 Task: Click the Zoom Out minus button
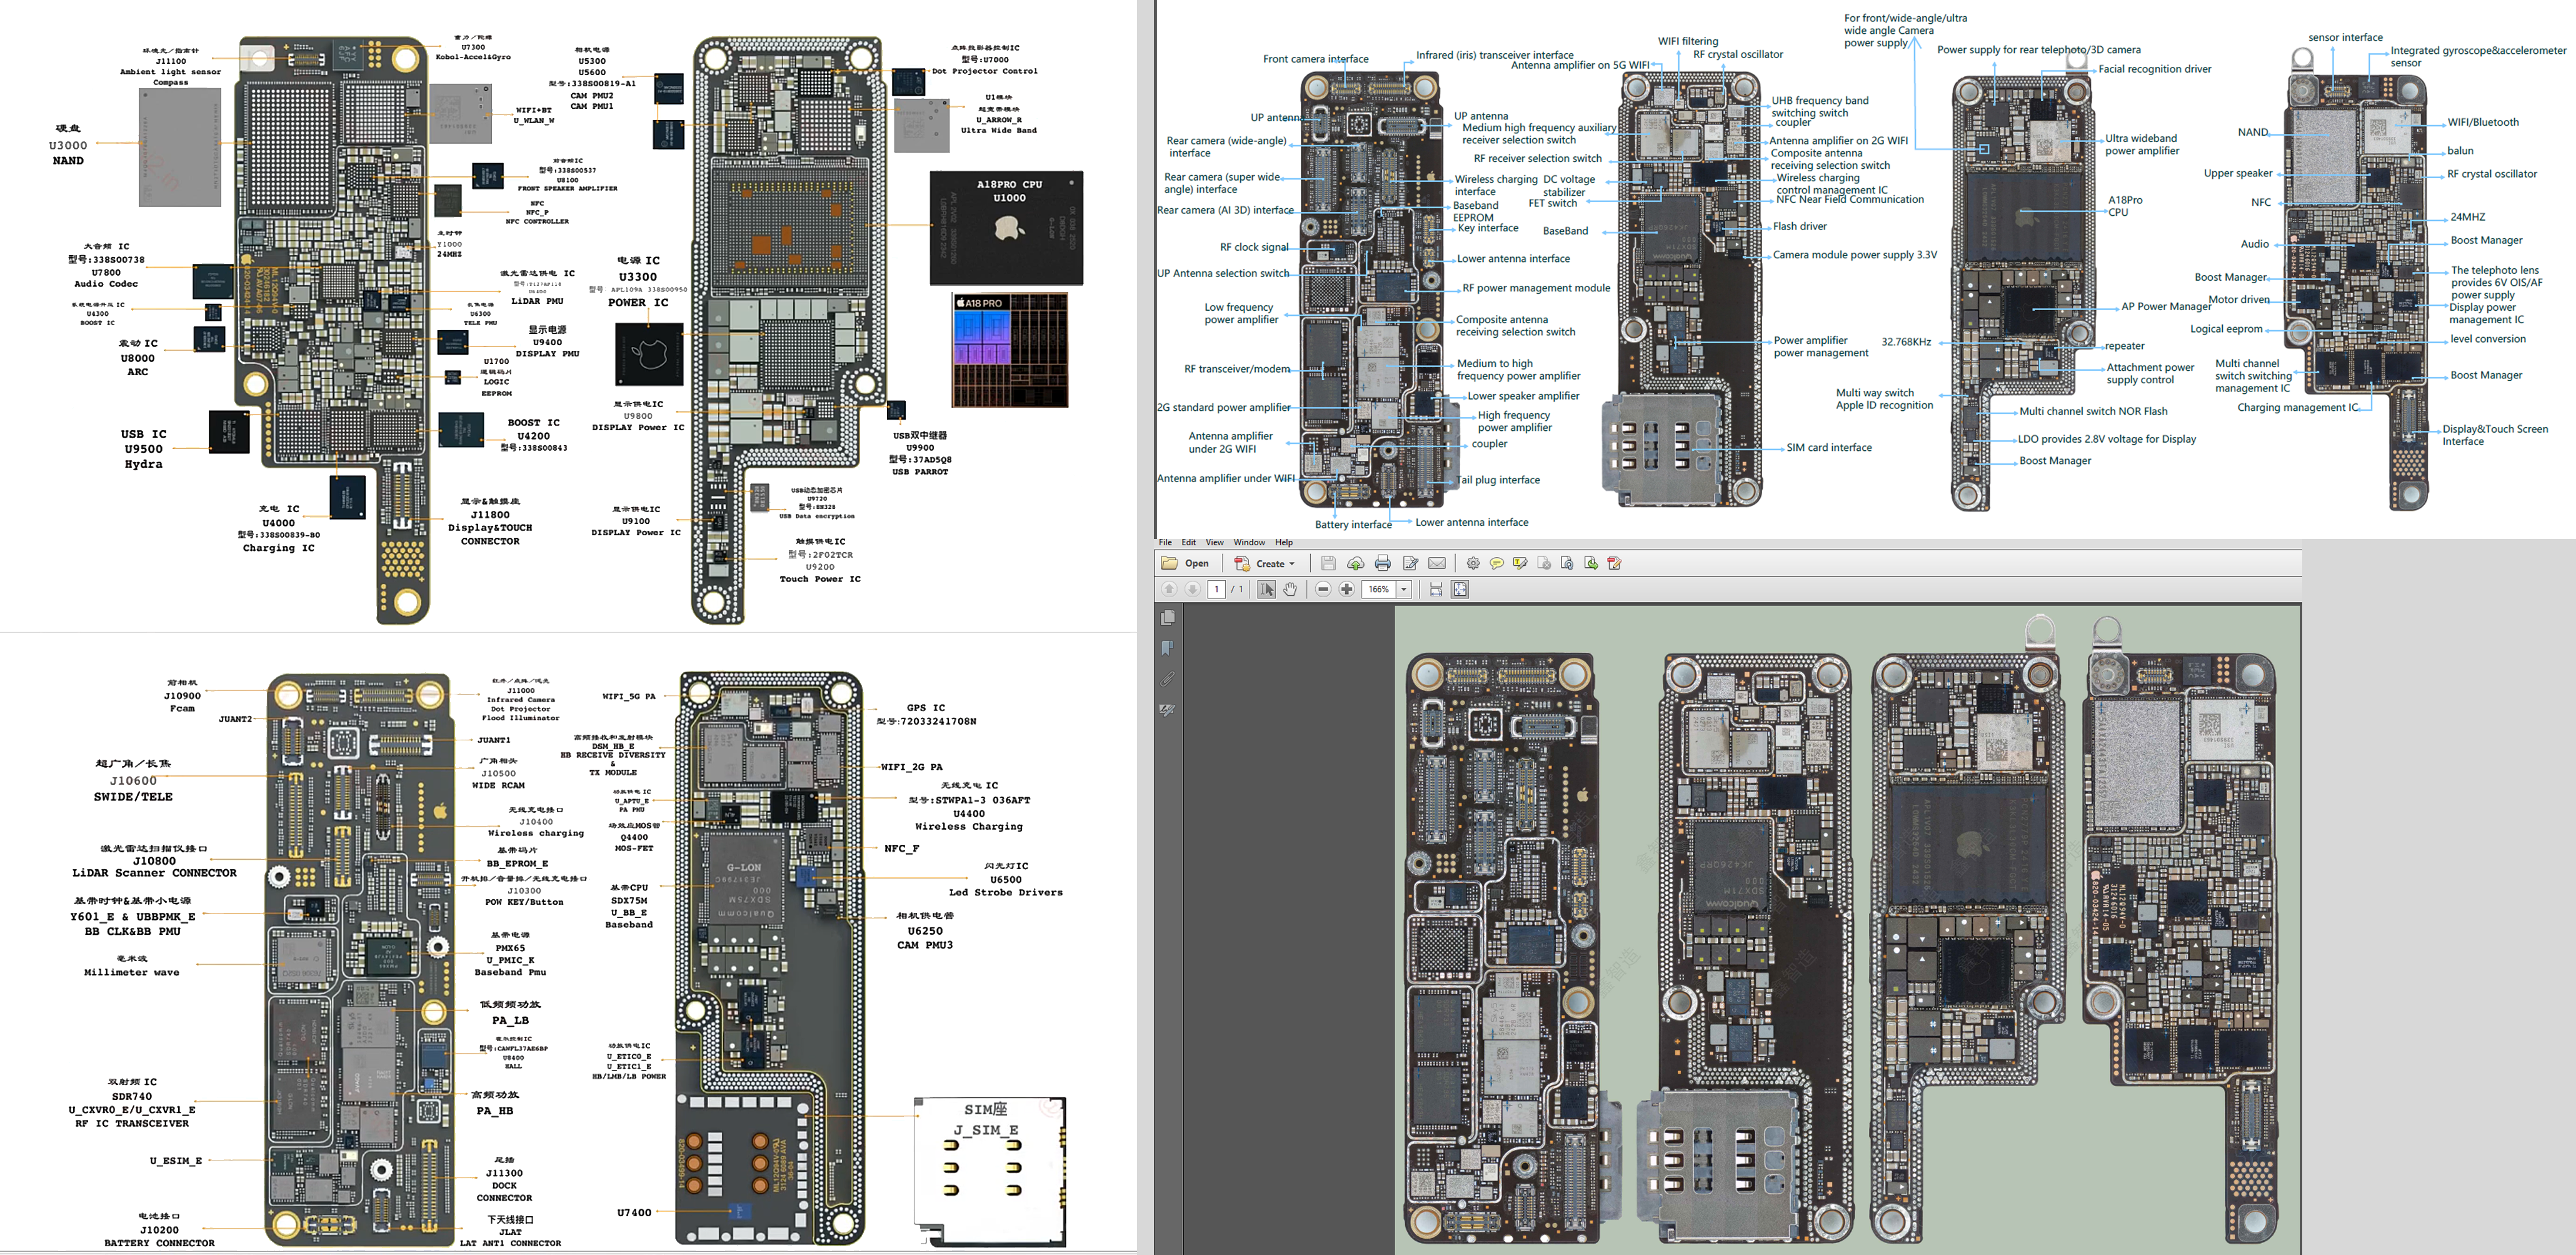(1323, 589)
